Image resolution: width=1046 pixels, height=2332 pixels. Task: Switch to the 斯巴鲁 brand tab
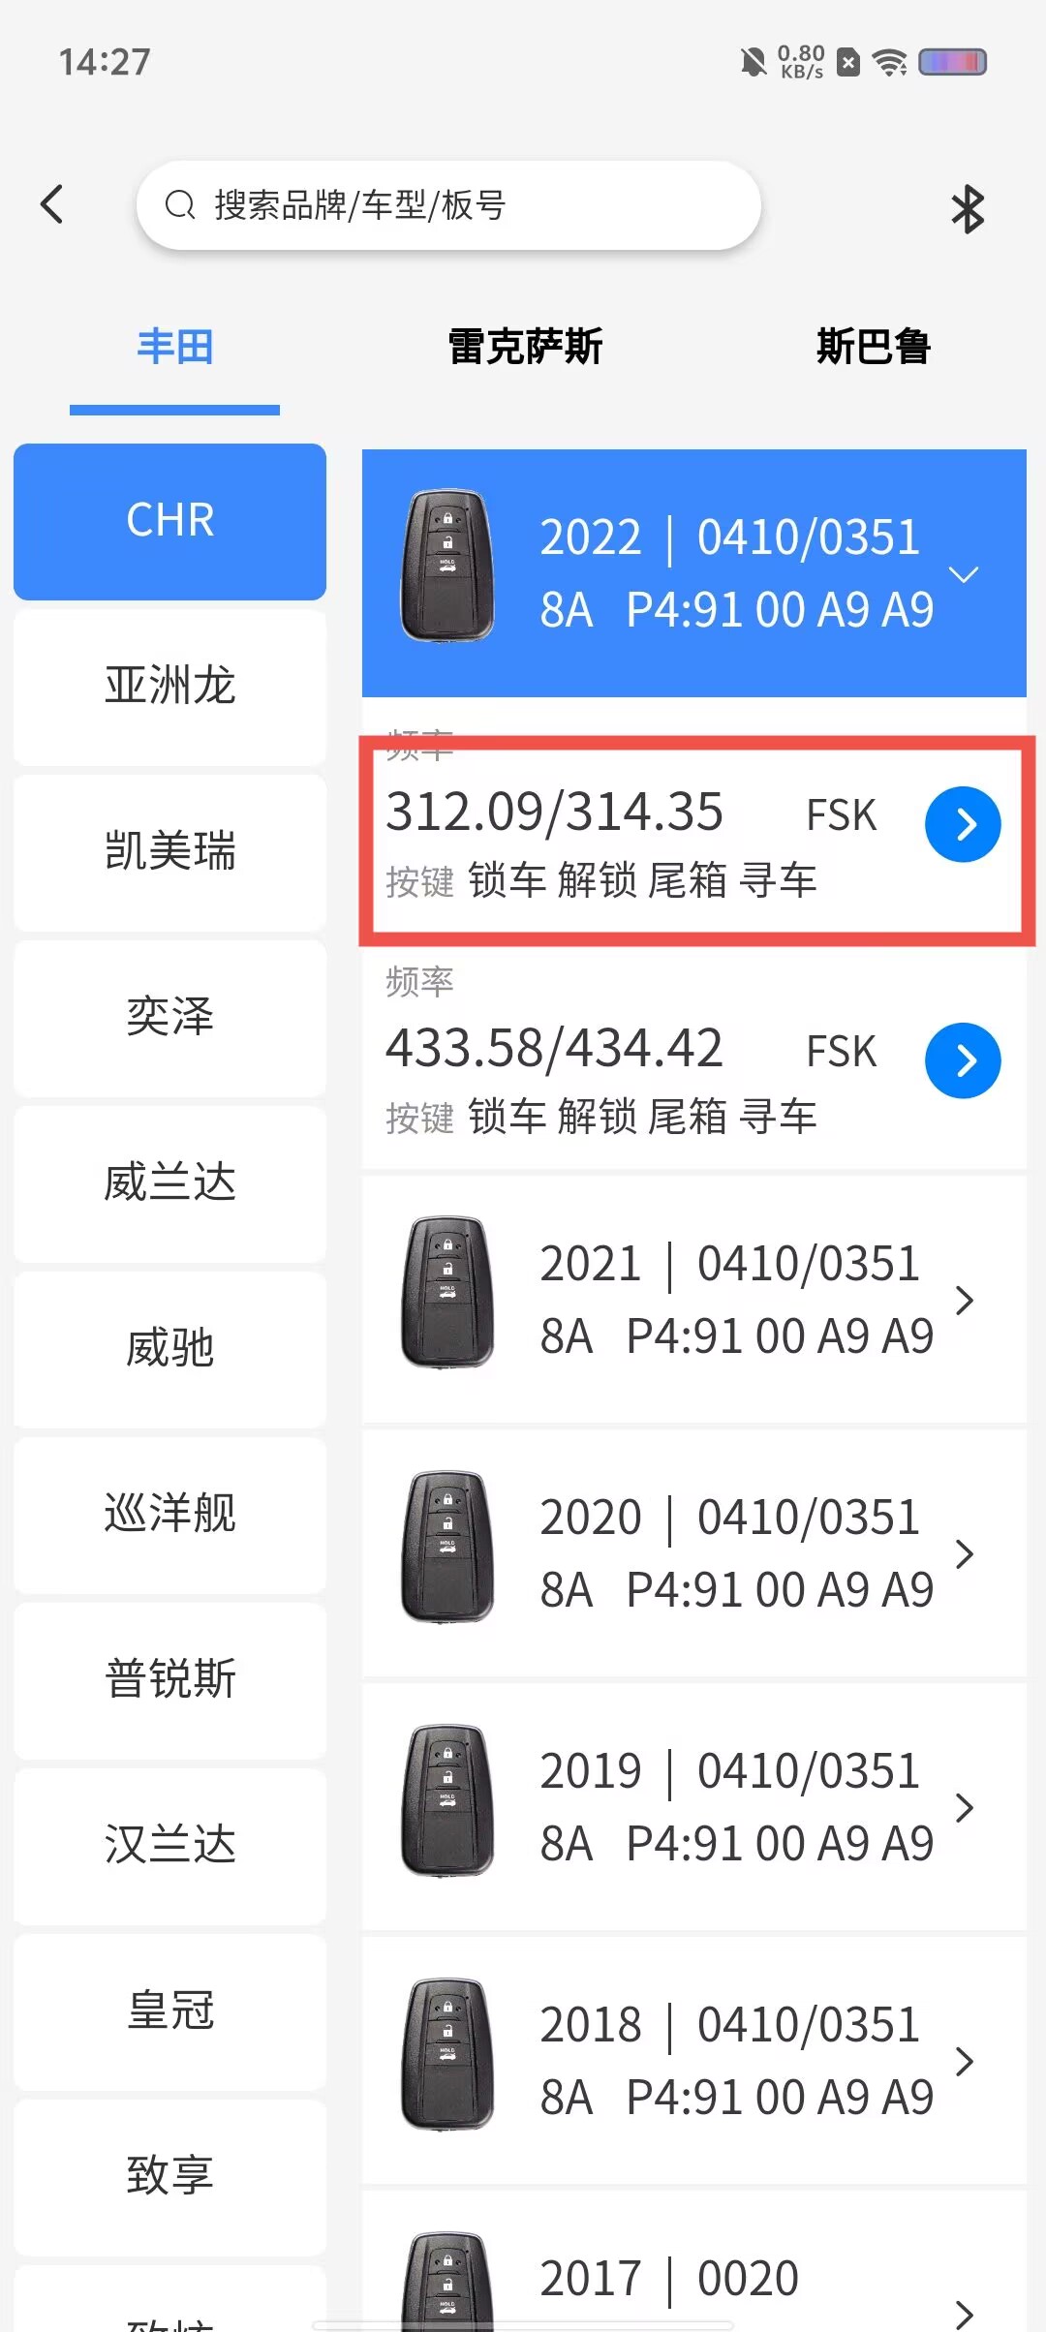[x=874, y=347]
